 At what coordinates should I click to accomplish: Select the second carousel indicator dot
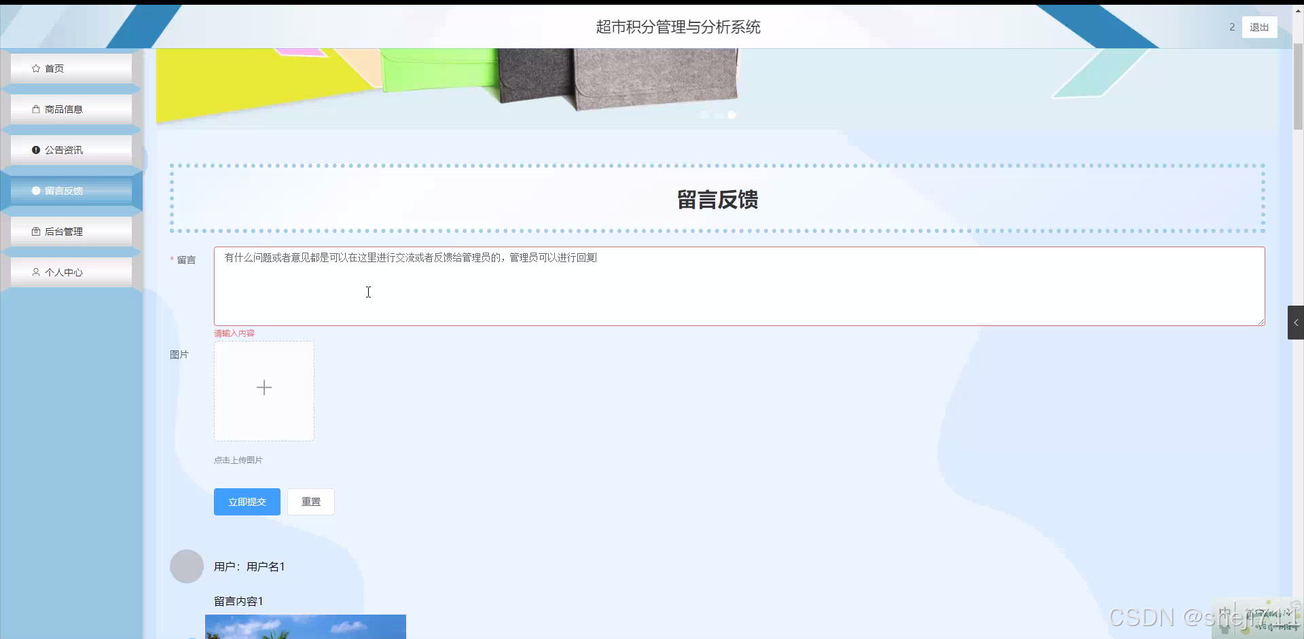[718, 115]
